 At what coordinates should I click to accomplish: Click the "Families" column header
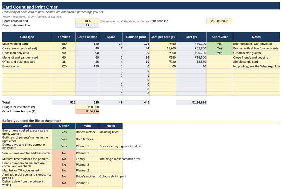pyautogui.click(x=64, y=37)
